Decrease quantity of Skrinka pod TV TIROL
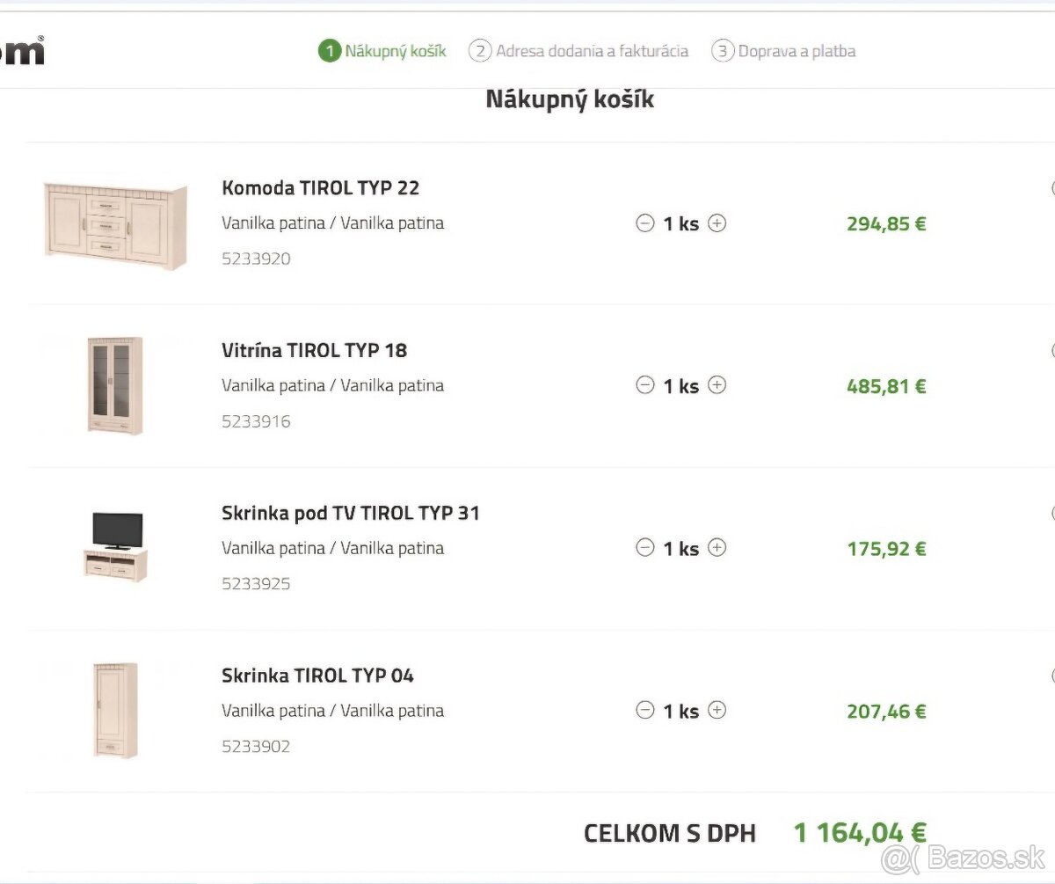Screen dimensions: 1055x884 (645, 548)
